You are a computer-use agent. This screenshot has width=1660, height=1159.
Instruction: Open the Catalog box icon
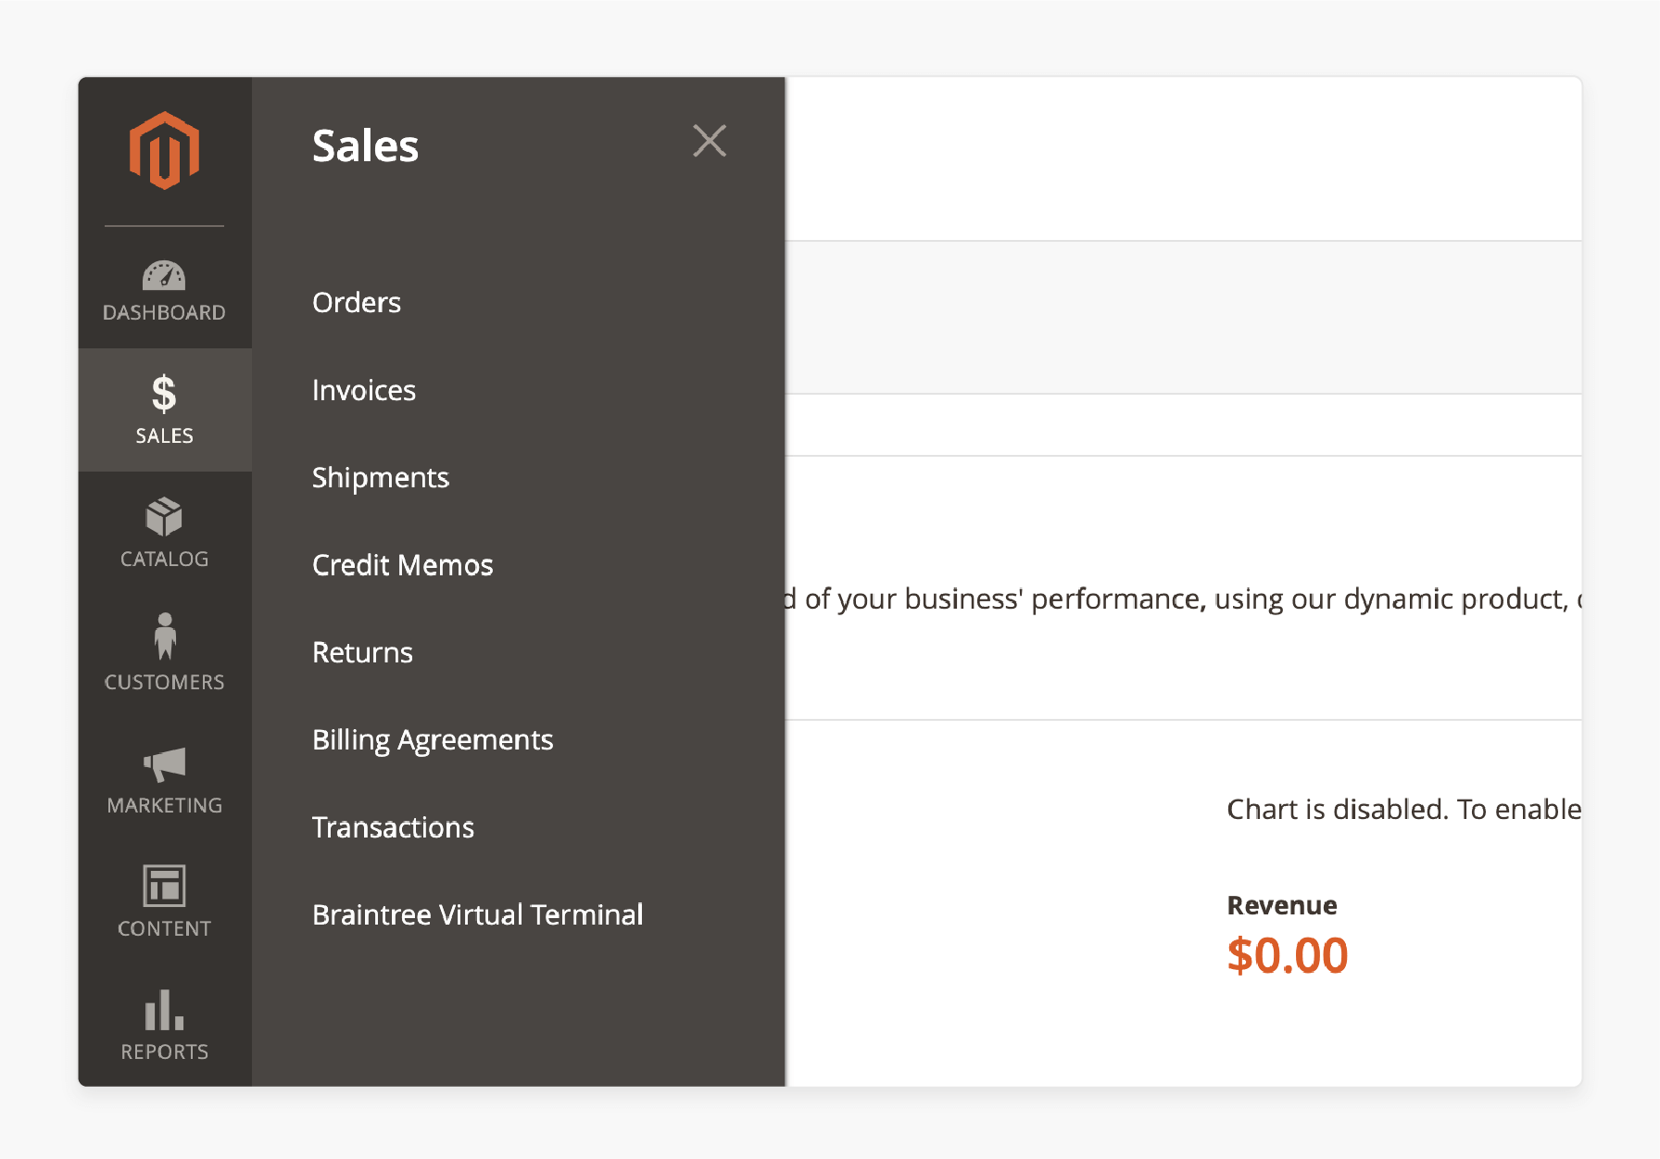pyautogui.click(x=164, y=516)
